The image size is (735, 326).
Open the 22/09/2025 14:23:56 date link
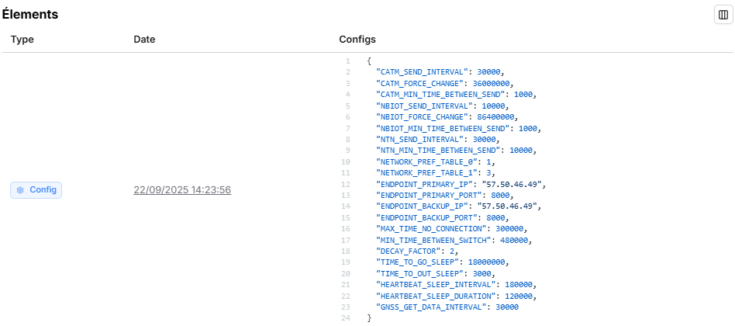point(182,190)
